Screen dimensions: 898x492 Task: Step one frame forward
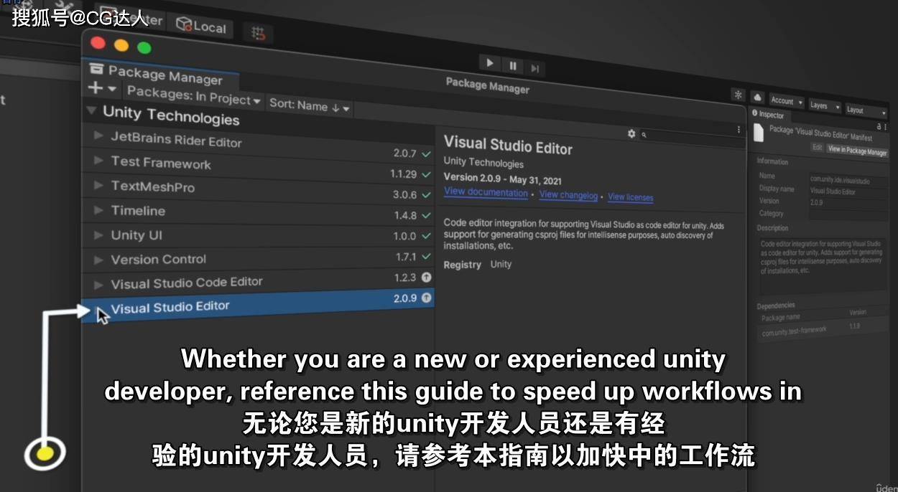click(535, 69)
